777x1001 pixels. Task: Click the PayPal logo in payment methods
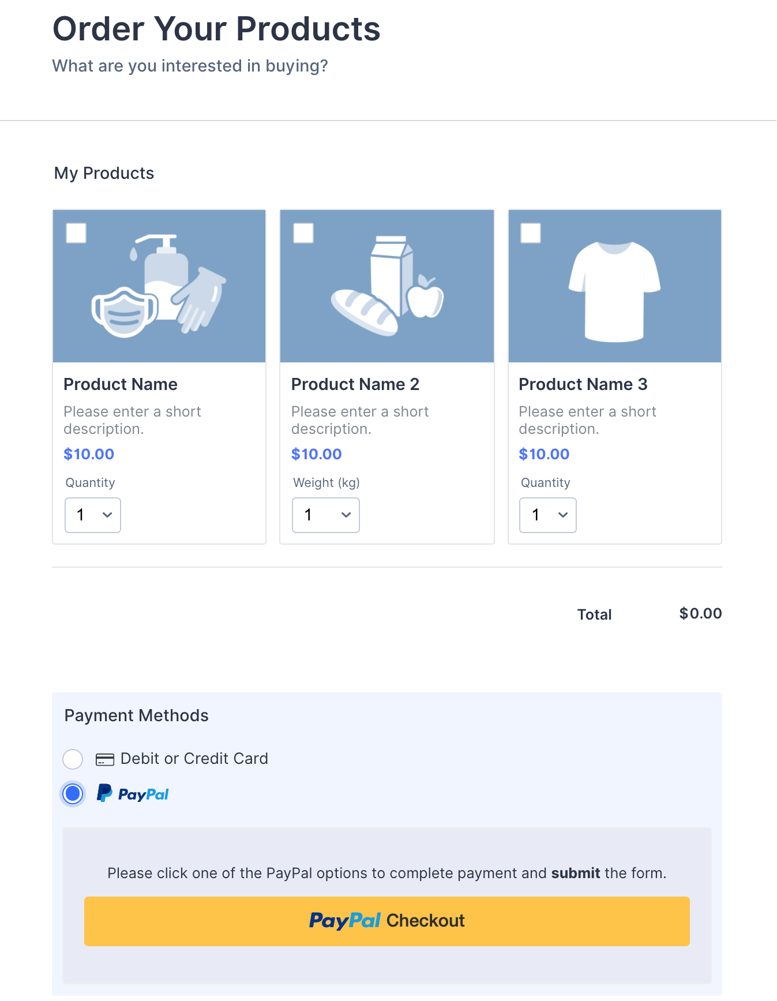133,794
